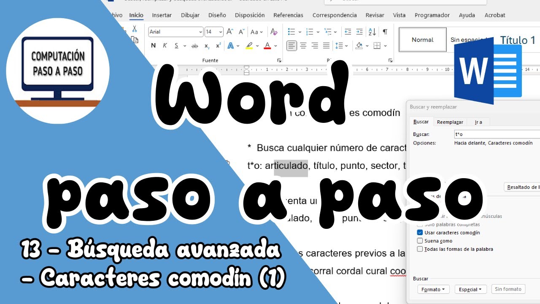Viewport: 540px width, 304px height.
Task: Select the Diseño ribbon tab
Action: 217,15
